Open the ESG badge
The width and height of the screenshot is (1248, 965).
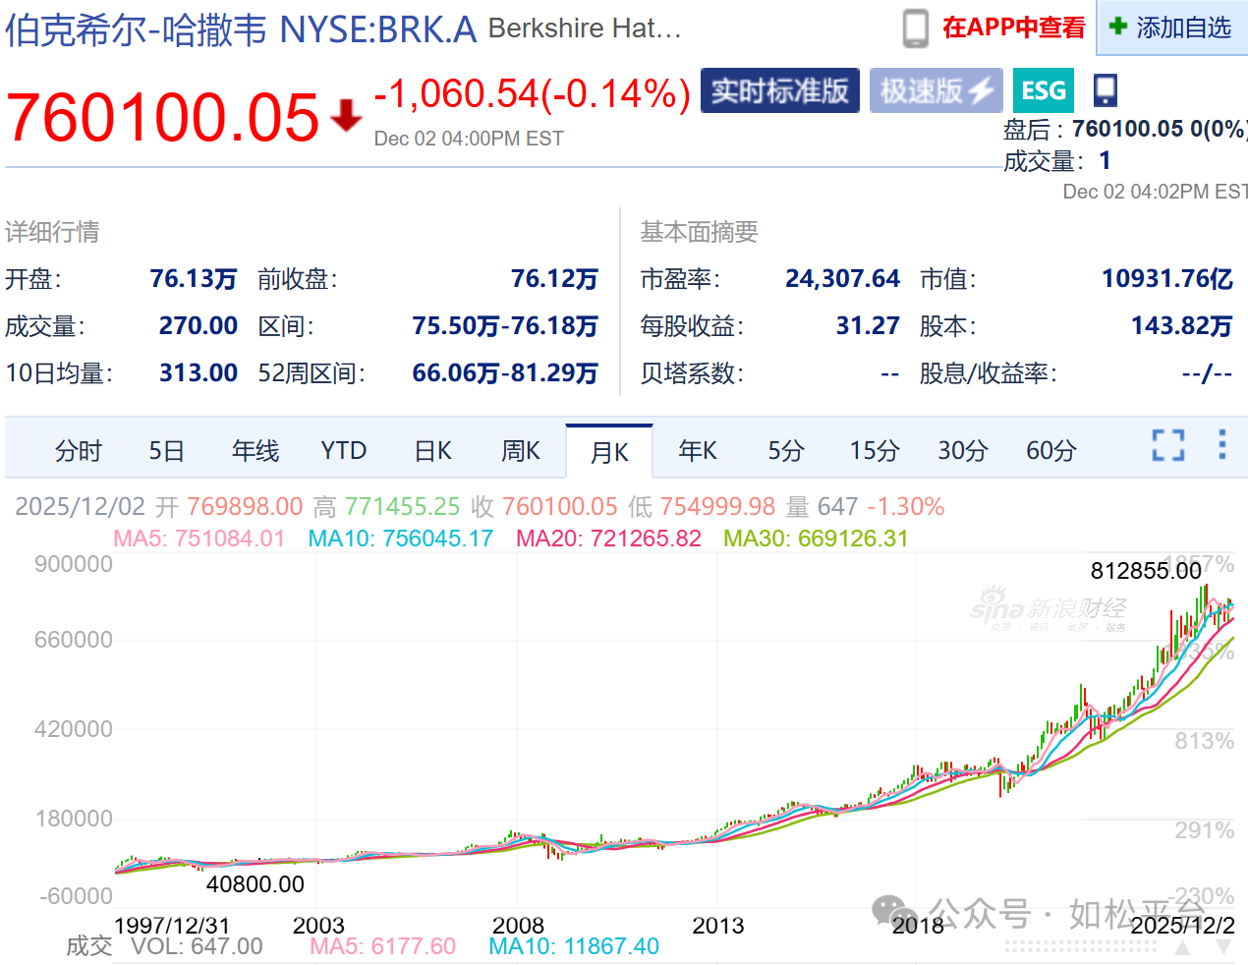(1043, 91)
